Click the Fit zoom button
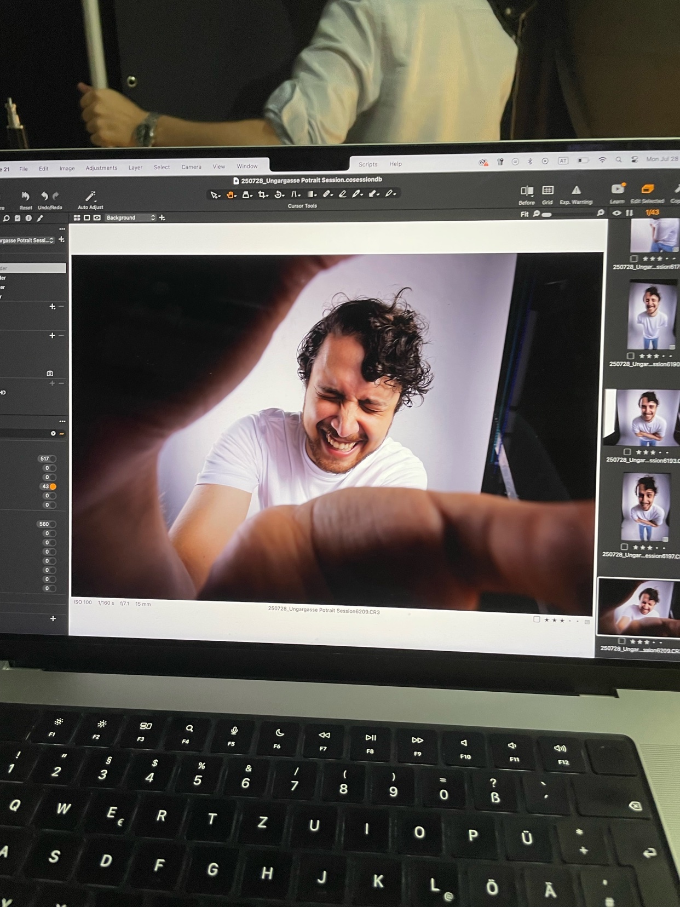This screenshot has width=680, height=907. [x=525, y=214]
